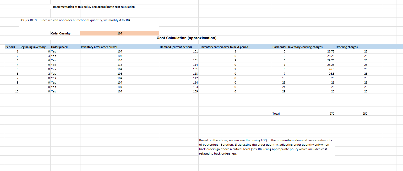Click inventory after arrival 113 in period 4
Screen dimensions: 403x171
[x=119, y=65]
